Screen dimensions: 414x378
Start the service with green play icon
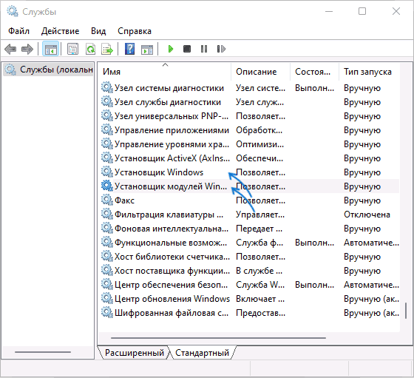point(170,49)
